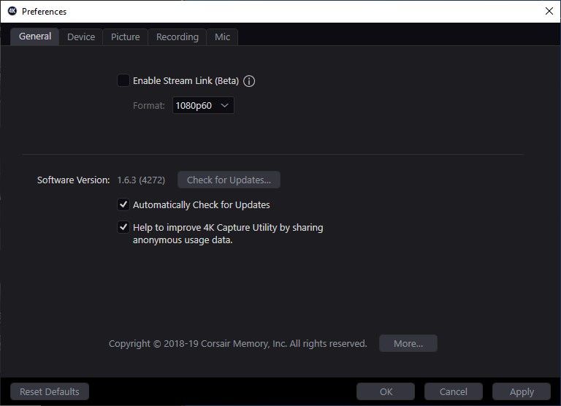Click the Format label
The image size is (561, 406).
click(x=149, y=106)
